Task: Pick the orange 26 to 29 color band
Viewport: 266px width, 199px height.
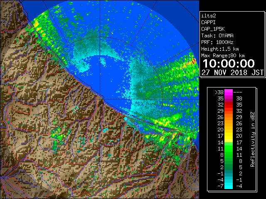Action: [x=229, y=117]
